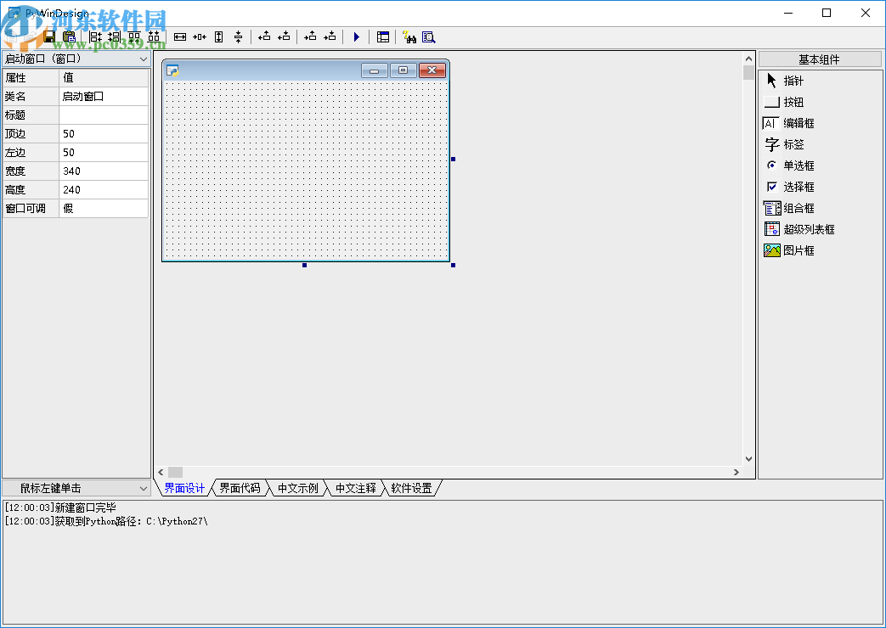Select the 选择框 checkbox component
Image resolution: width=886 pixels, height=628 pixels.
pos(789,187)
